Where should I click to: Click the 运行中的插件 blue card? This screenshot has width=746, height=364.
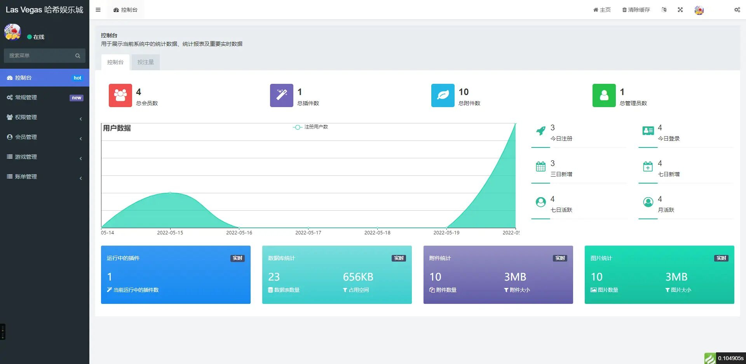click(176, 275)
